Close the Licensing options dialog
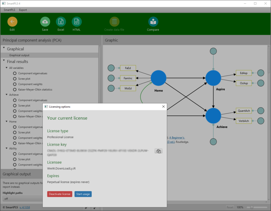 [x=163, y=107]
